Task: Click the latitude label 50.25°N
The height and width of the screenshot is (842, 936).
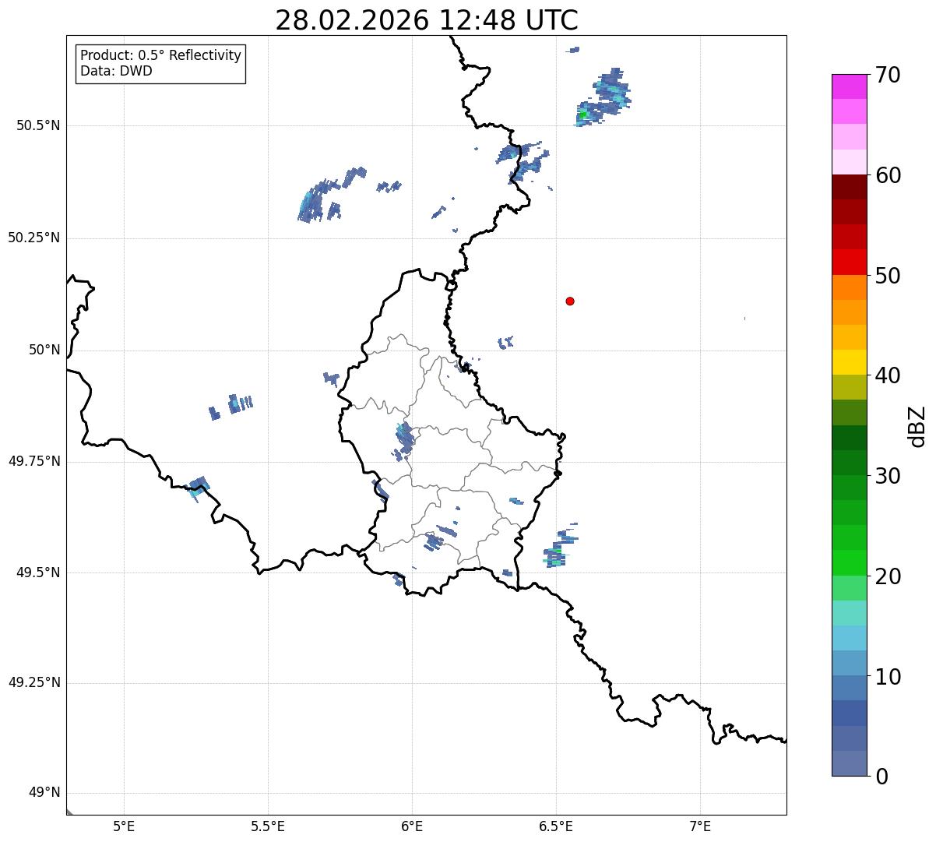Action: pyautogui.click(x=33, y=238)
